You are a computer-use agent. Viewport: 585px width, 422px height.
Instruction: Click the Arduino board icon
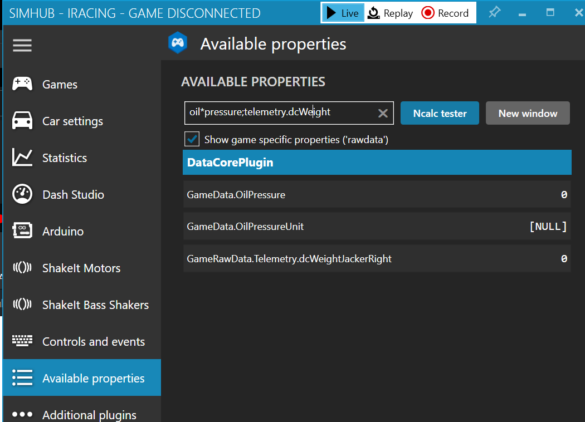[22, 230]
